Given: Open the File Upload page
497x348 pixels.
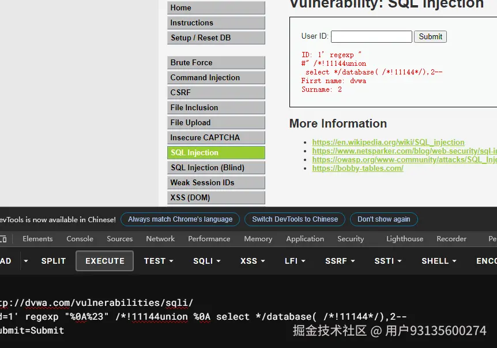Looking at the screenshot, I should coord(216,122).
